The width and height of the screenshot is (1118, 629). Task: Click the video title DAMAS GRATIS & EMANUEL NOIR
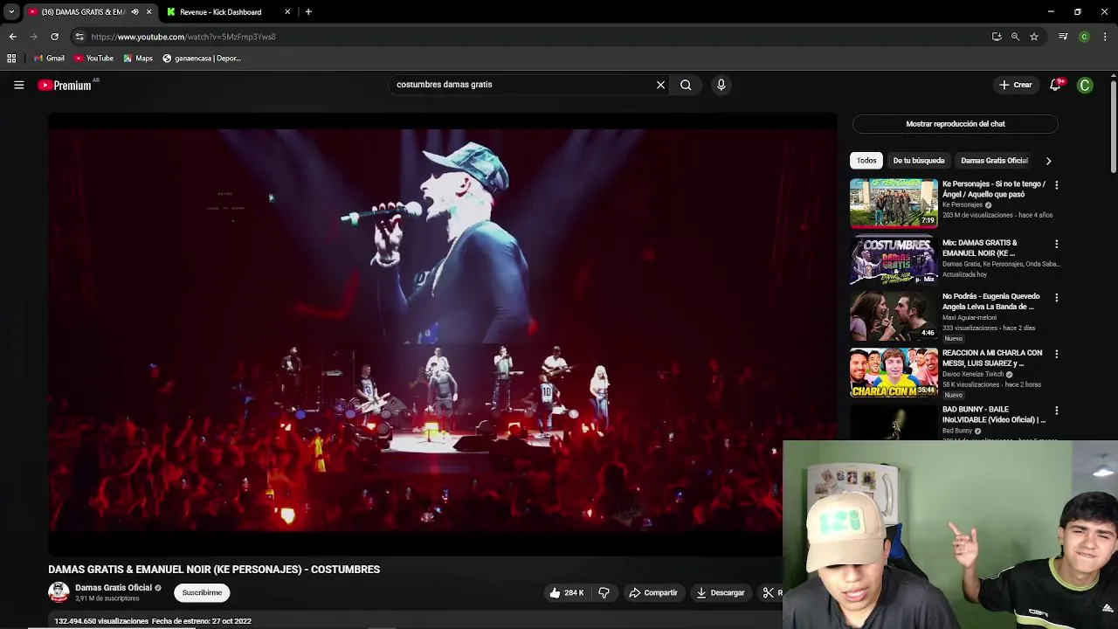[x=214, y=570]
